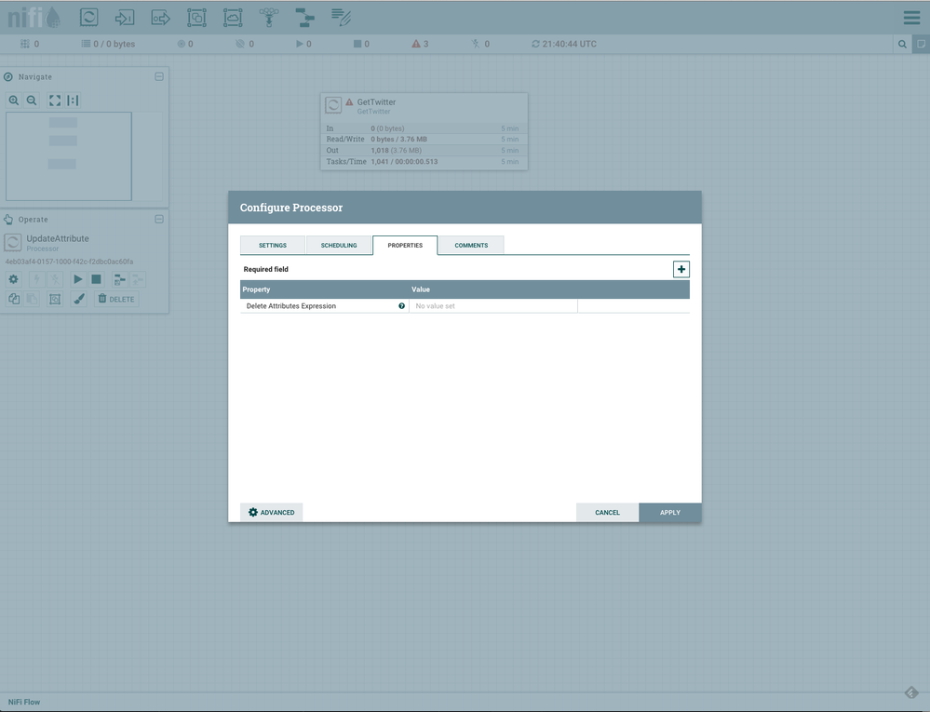Open help for Delete Attributes Expression
The image size is (930, 712).
coord(401,306)
